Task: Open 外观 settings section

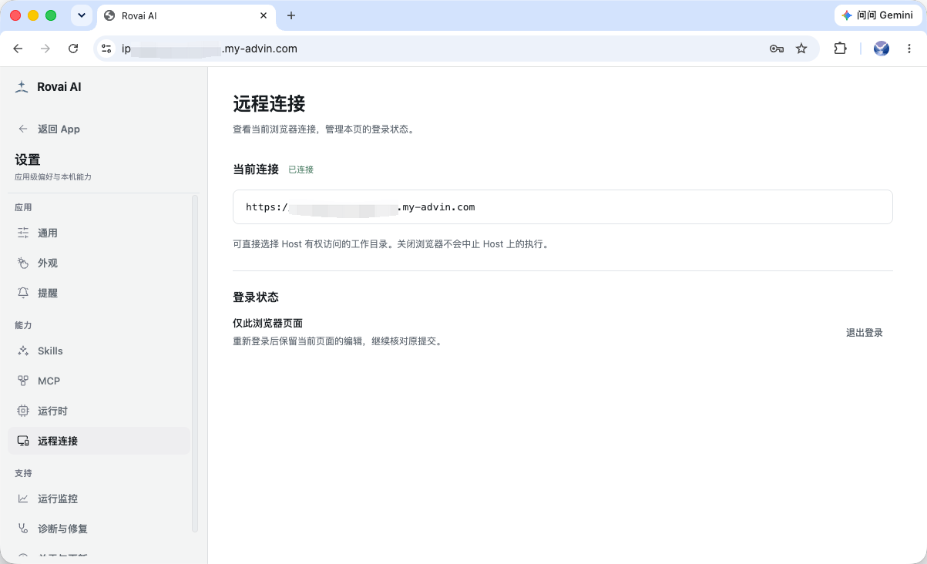Action: click(x=99, y=263)
